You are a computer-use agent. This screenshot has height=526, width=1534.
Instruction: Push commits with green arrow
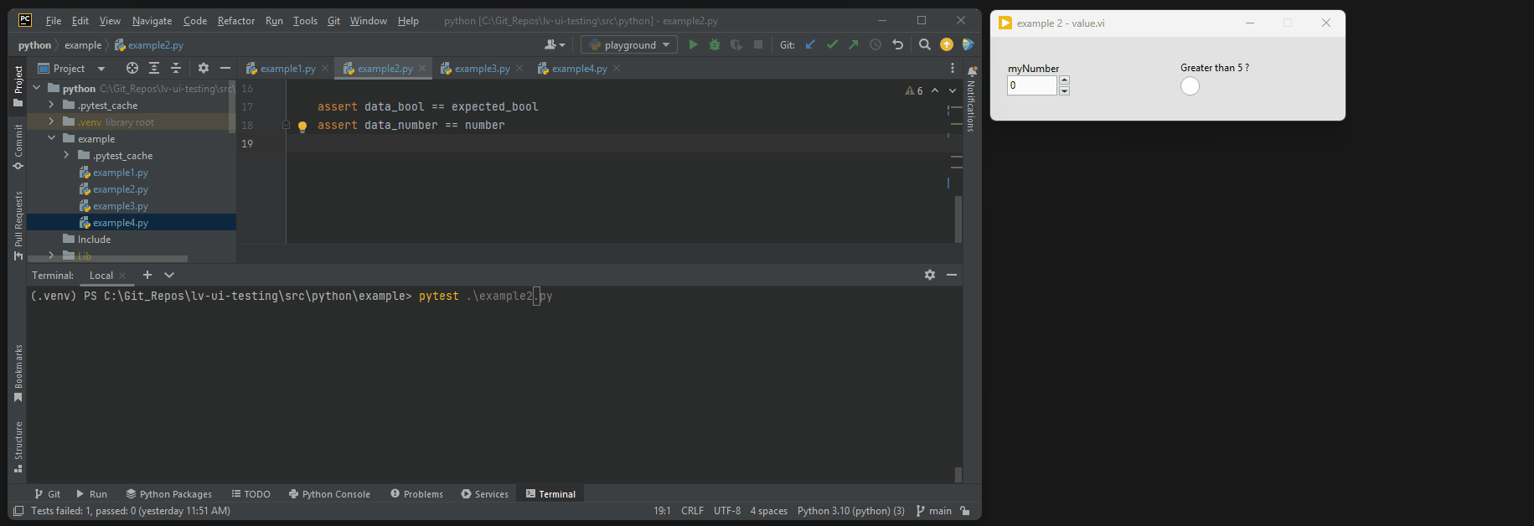pyautogui.click(x=854, y=44)
